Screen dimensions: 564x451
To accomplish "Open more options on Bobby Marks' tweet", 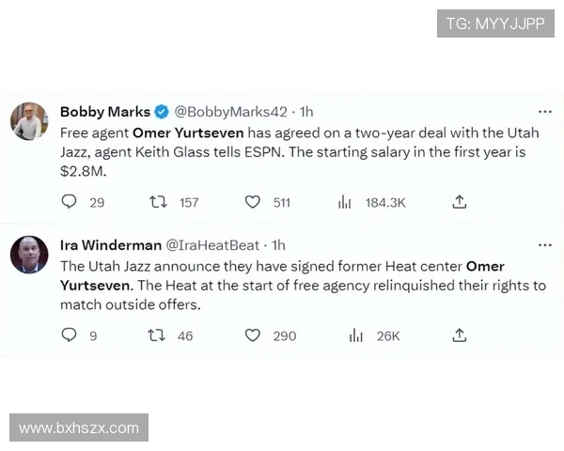I will pyautogui.click(x=544, y=112).
